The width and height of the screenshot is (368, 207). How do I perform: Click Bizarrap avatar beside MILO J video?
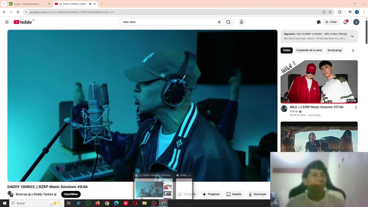[x=284, y=109]
